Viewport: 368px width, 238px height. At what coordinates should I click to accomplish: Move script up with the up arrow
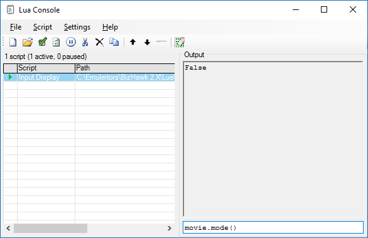[x=133, y=42]
